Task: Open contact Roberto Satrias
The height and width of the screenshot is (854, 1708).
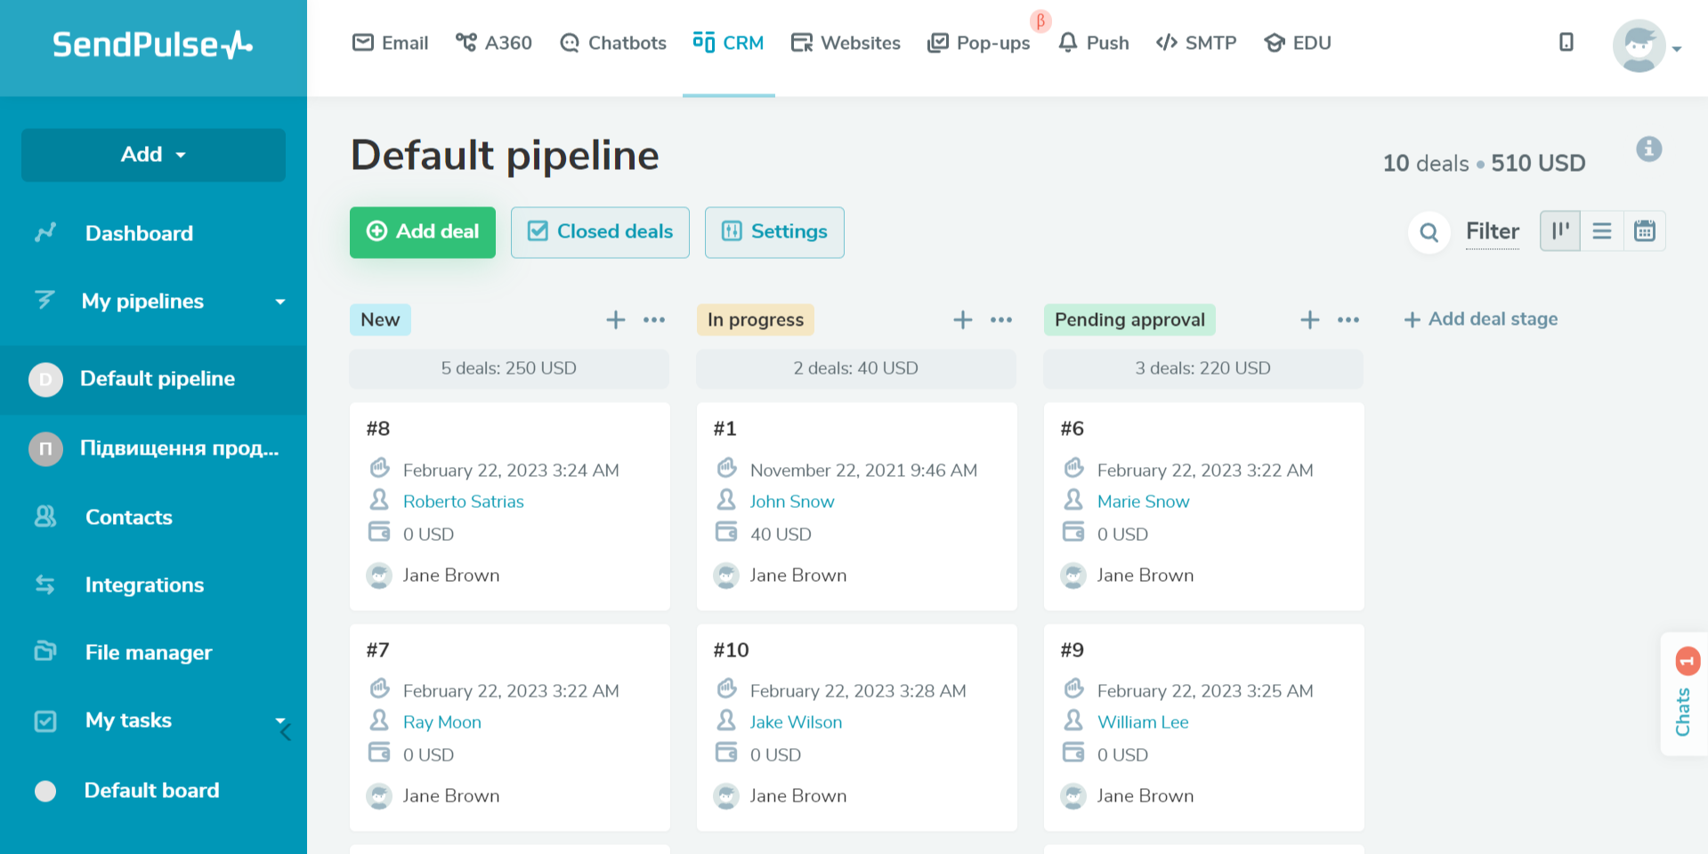Action: pyautogui.click(x=464, y=502)
